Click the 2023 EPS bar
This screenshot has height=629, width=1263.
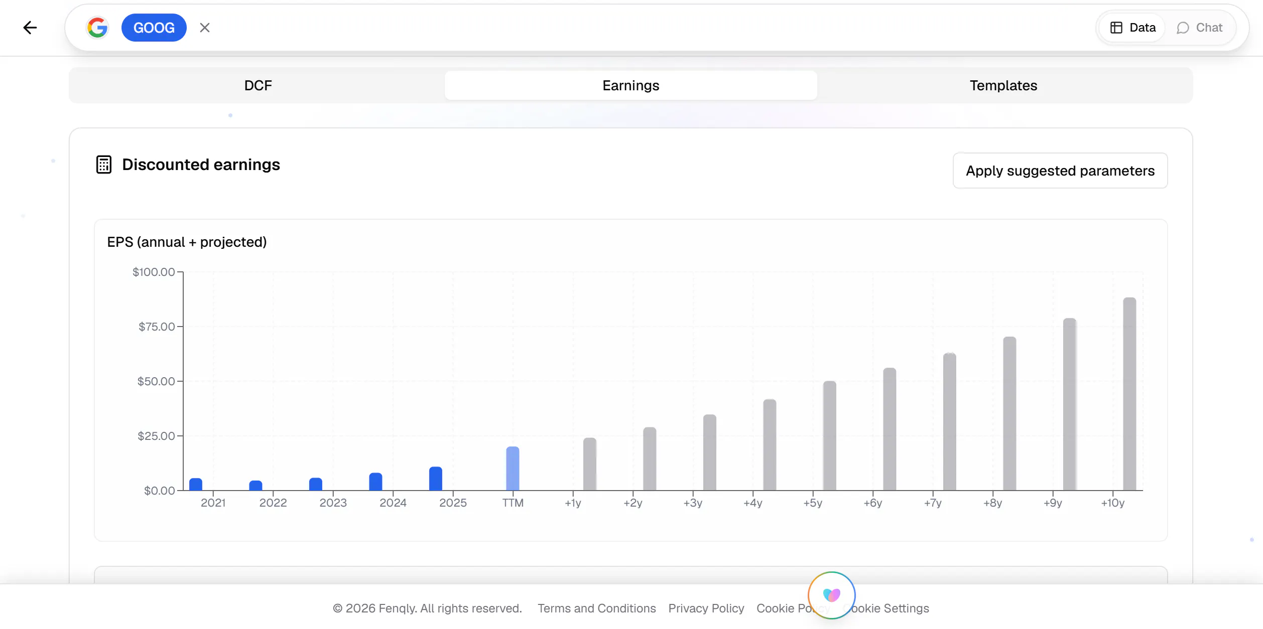316,484
